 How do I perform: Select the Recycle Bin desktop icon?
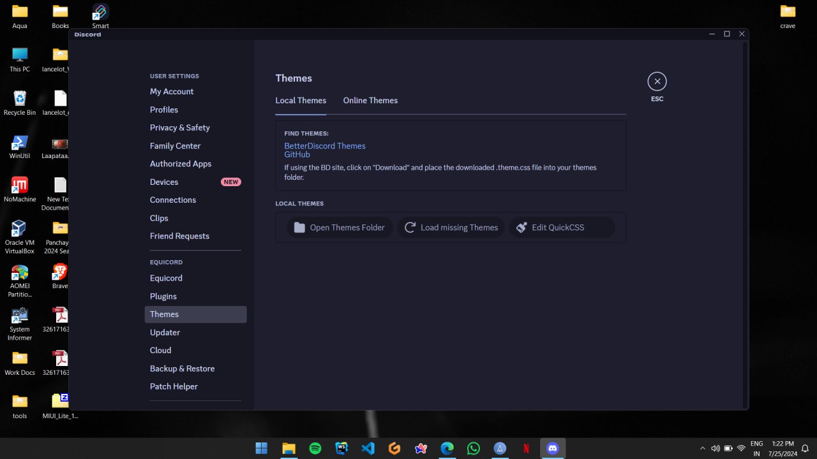[x=20, y=103]
